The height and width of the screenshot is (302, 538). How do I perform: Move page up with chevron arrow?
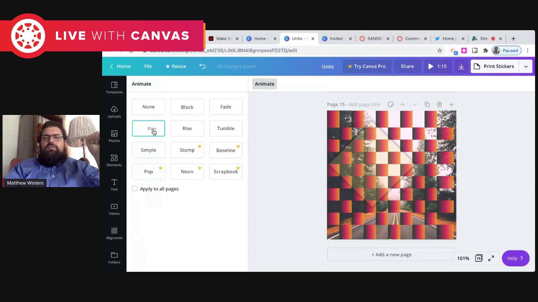point(403,104)
